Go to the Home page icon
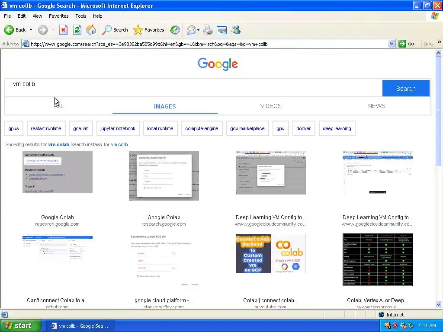The height and width of the screenshot is (332, 443). 91,30
